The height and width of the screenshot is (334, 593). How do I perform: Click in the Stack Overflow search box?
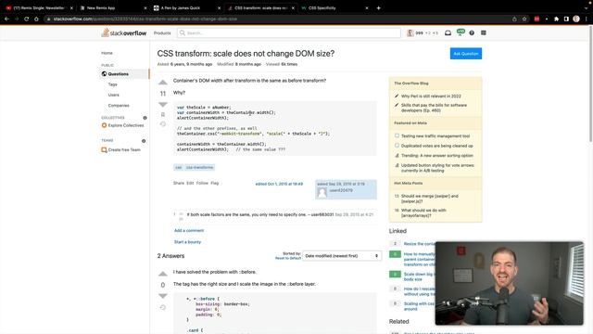click(288, 33)
